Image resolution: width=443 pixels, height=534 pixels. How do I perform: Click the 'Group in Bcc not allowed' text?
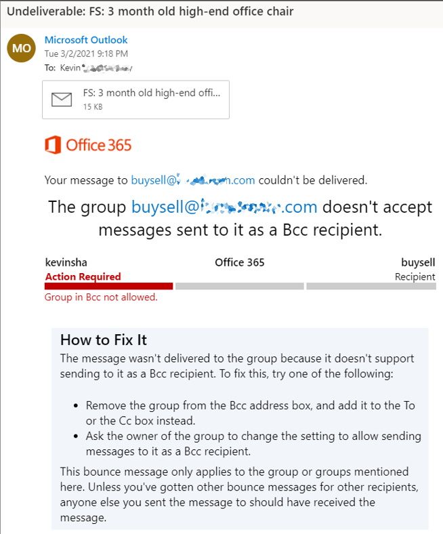pyautogui.click(x=101, y=297)
